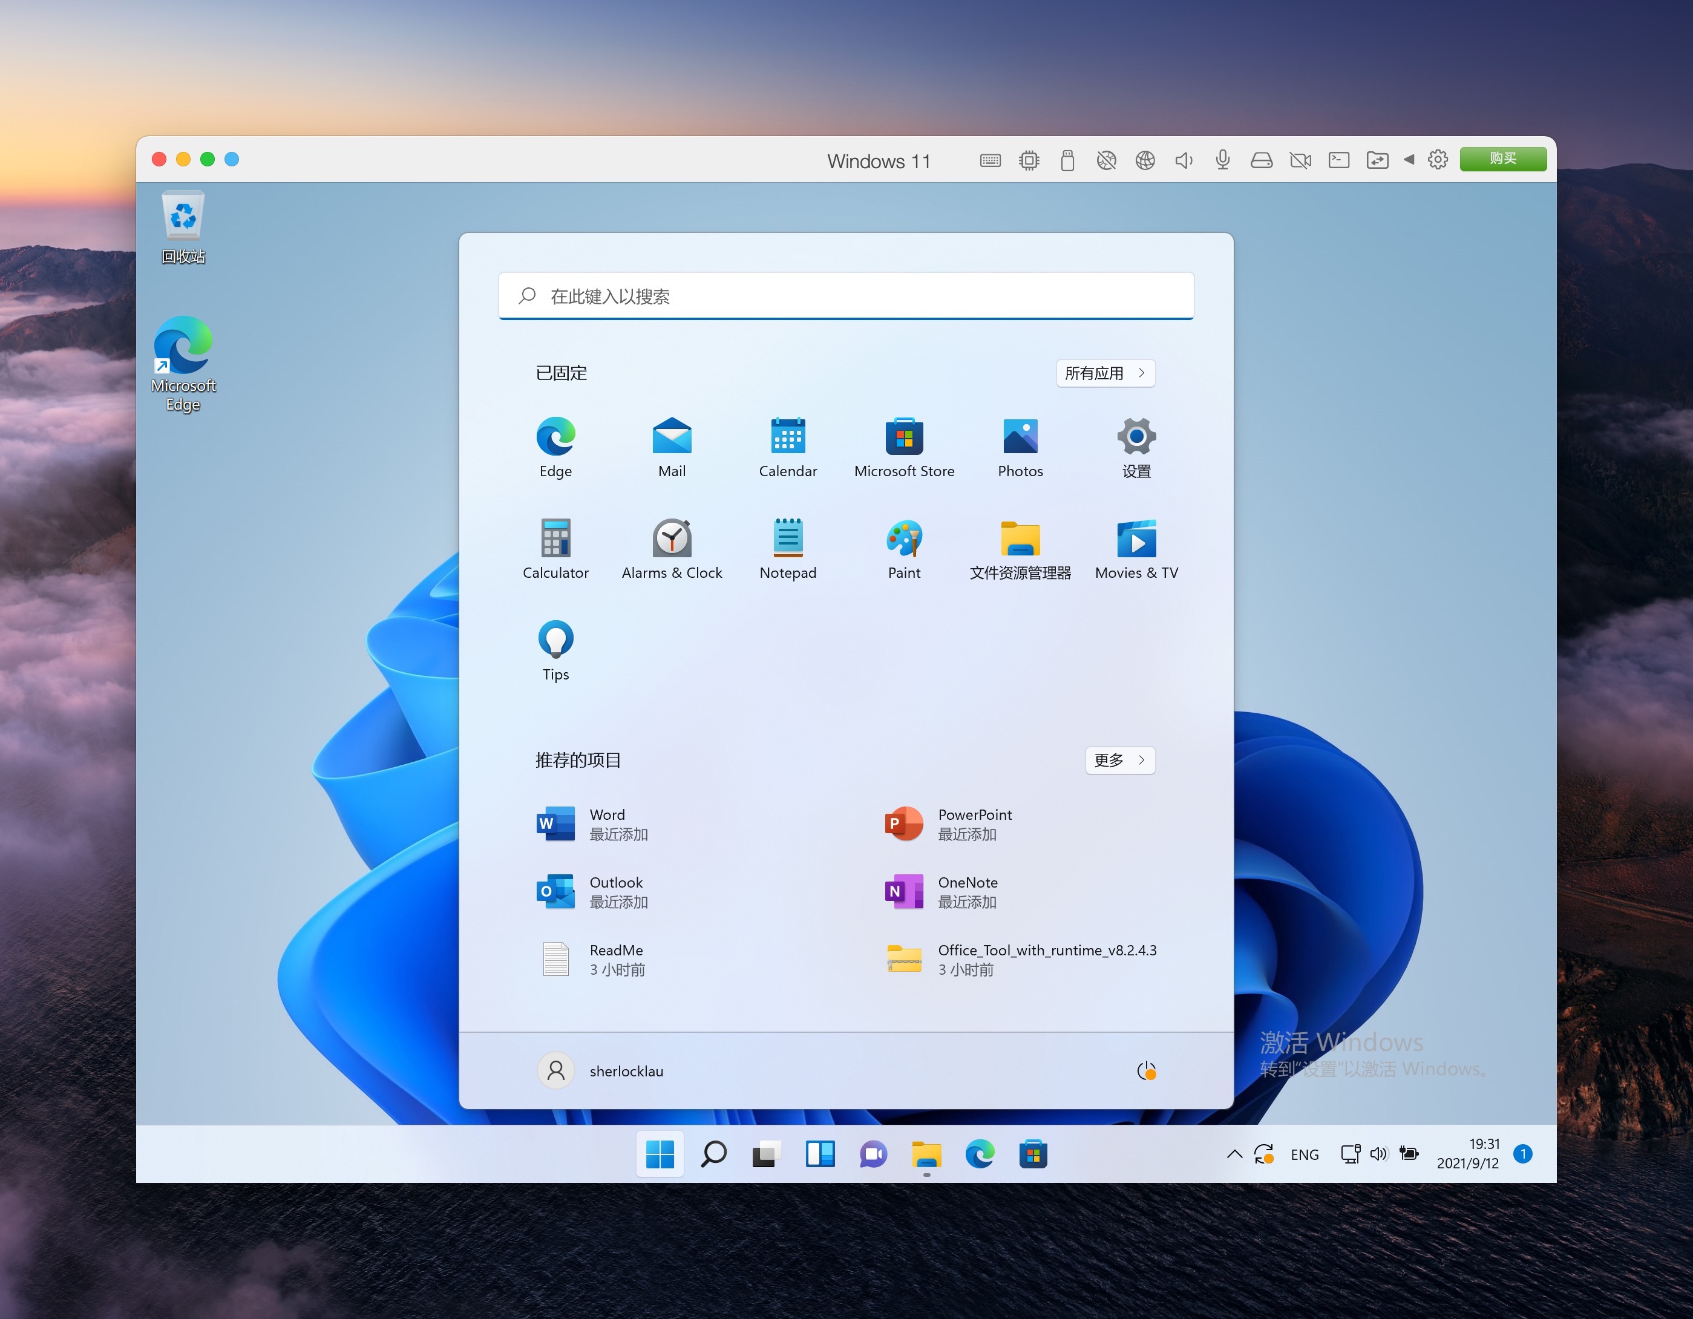The width and height of the screenshot is (1693, 1319).
Task: Open Microsoft Store in pinned apps
Action: point(904,447)
